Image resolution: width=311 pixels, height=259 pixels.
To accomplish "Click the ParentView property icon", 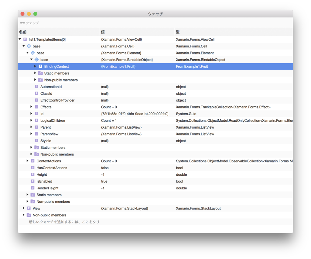I will pos(36,134).
